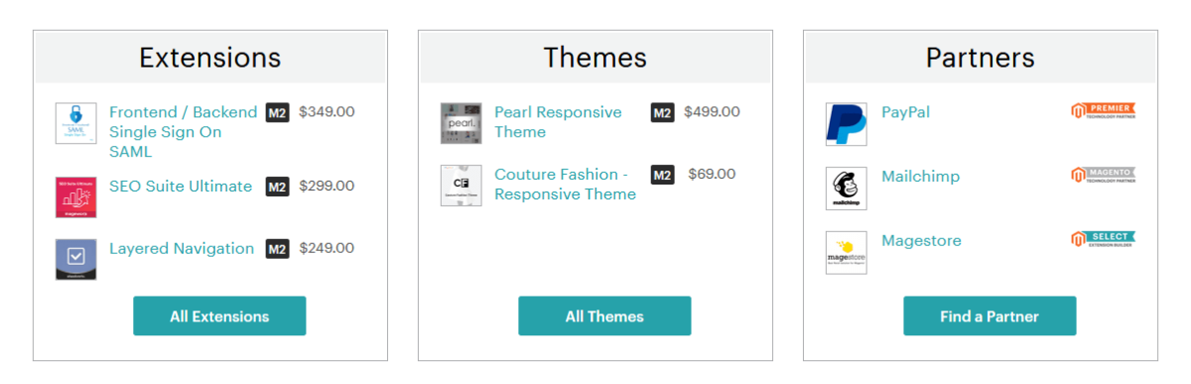
Task: Open the Layered Navigation link
Action: (182, 248)
